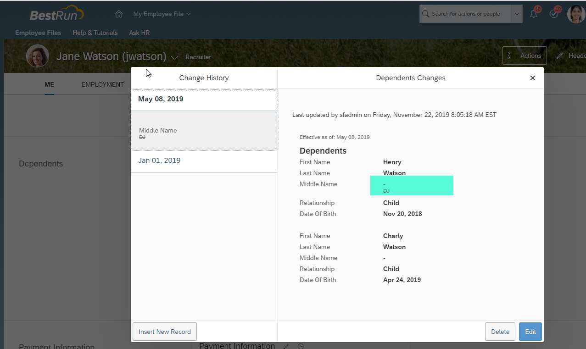This screenshot has height=349, width=586.
Task: Click the Change History heading
Action: coord(204,78)
